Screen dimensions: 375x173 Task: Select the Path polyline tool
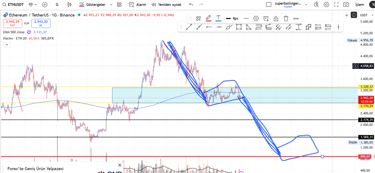point(308,27)
